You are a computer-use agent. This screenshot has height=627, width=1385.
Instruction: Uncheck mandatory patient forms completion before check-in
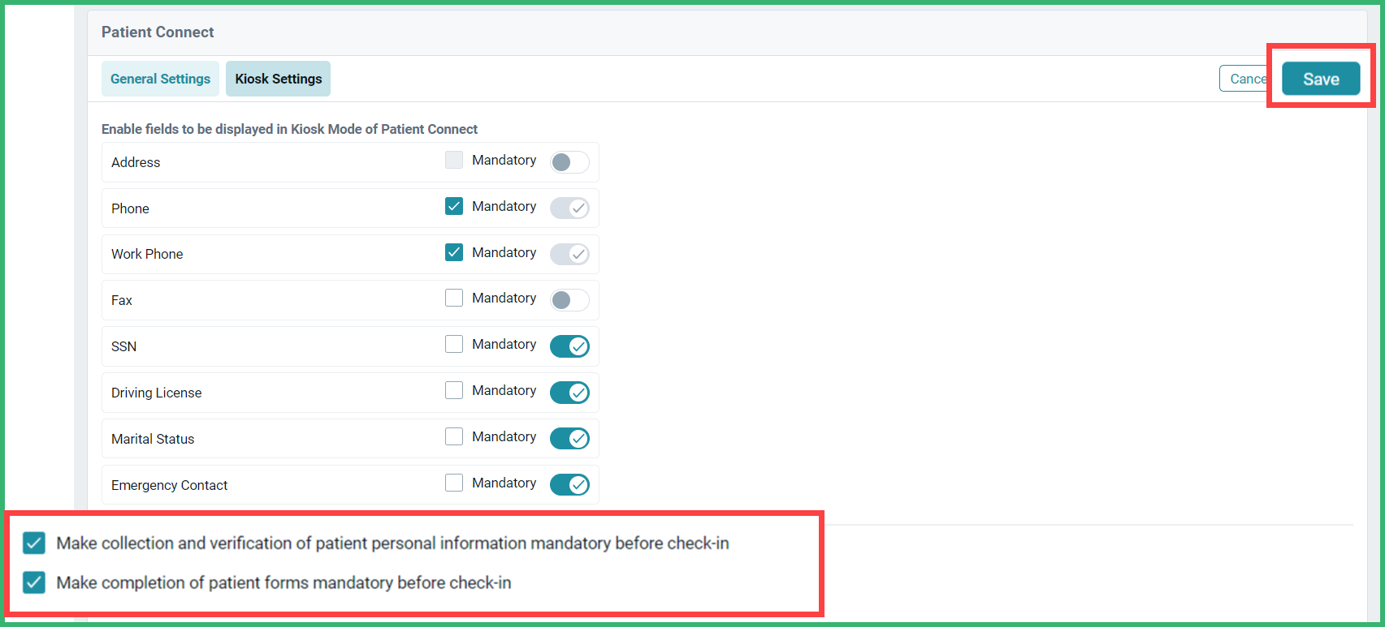[x=33, y=582]
